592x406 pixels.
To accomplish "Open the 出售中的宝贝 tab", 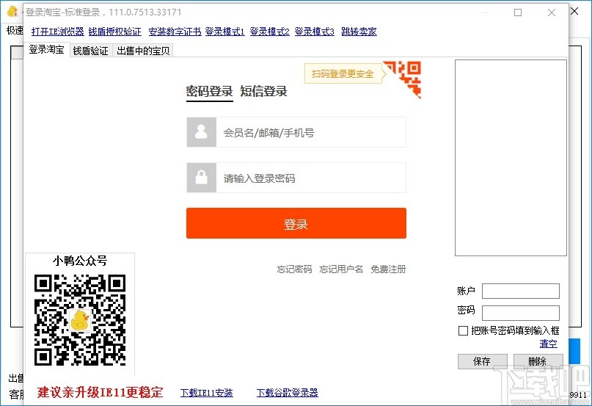I will 143,51.
